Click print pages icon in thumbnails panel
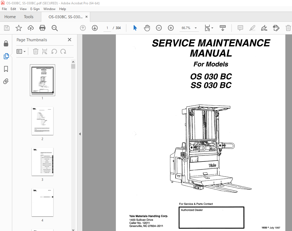The image size is (292, 231). pyautogui.click(x=45, y=51)
